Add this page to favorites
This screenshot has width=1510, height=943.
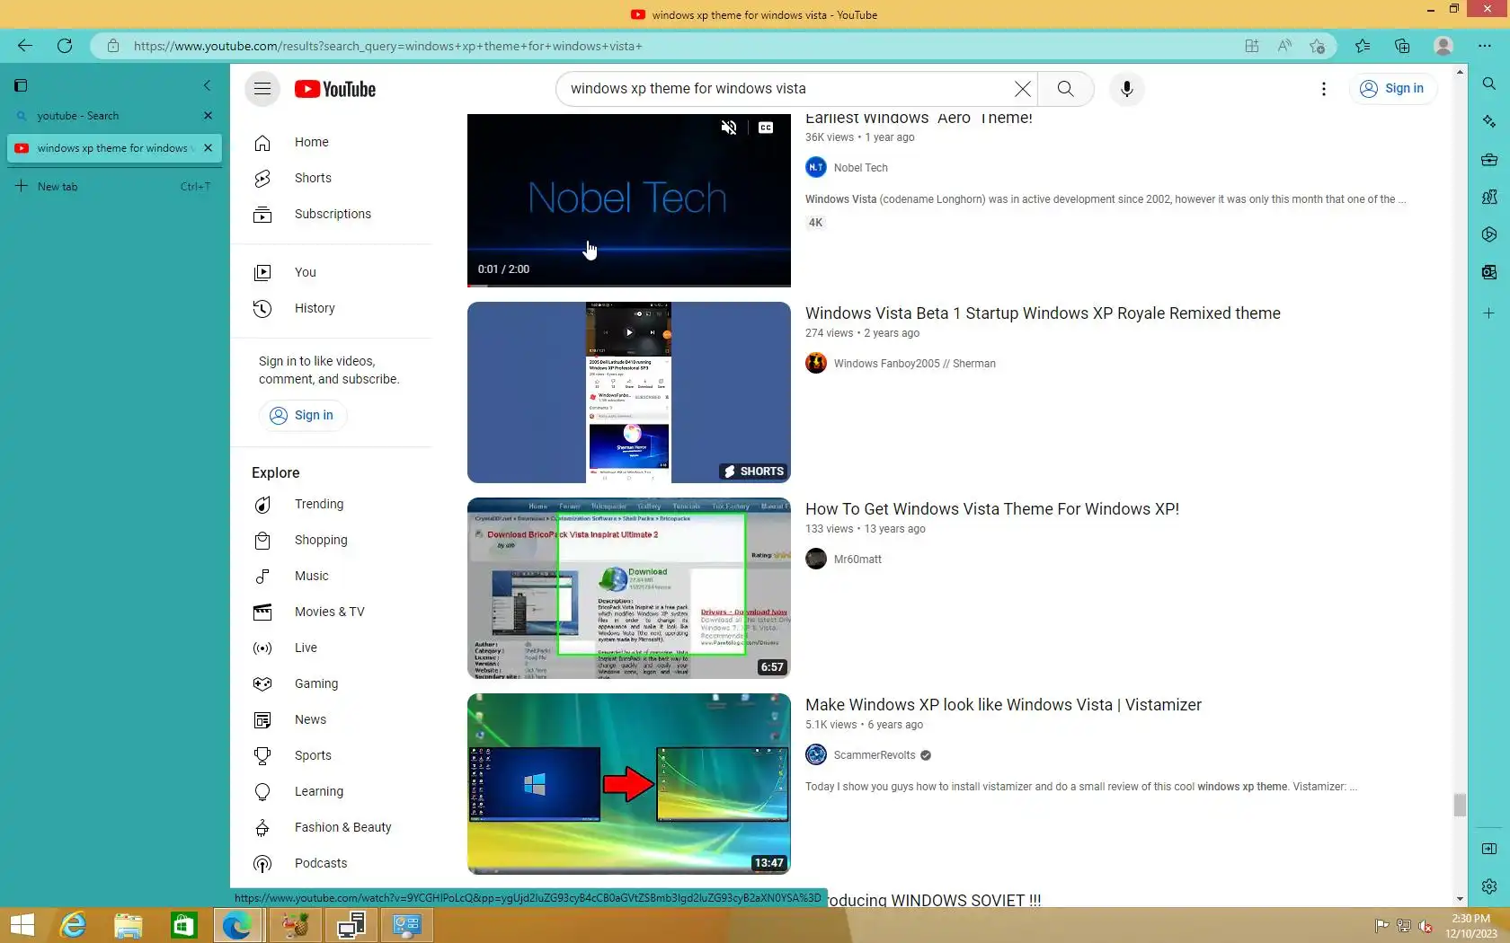pyautogui.click(x=1318, y=46)
